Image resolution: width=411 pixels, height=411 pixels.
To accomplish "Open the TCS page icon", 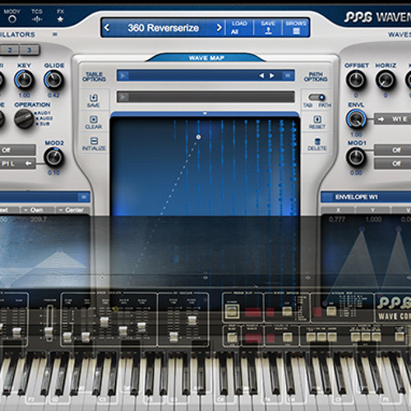I will [x=37, y=19].
